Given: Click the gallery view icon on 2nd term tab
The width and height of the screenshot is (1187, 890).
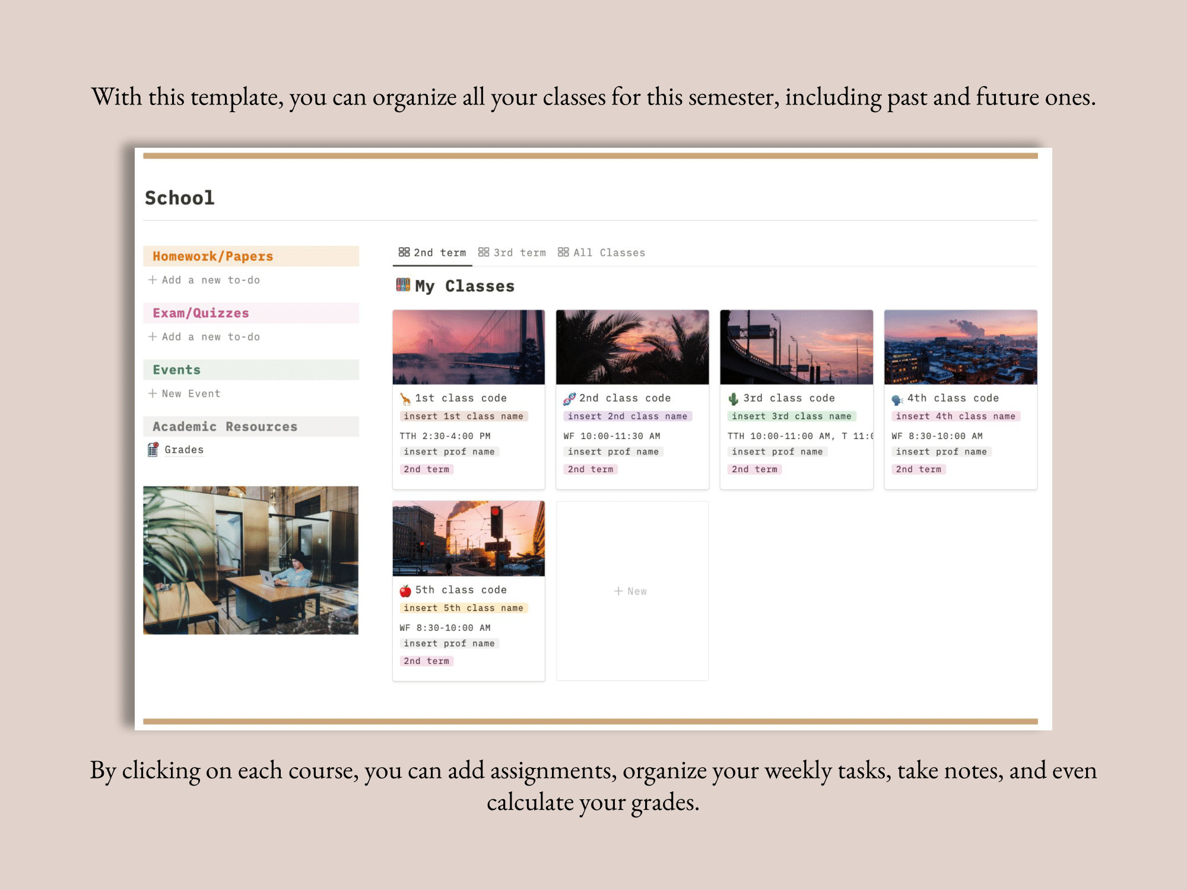Looking at the screenshot, I should (x=404, y=252).
